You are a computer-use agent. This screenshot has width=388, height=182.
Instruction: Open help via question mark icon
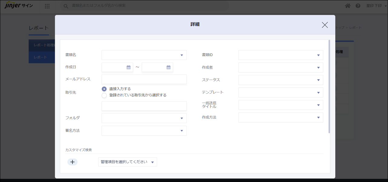pos(358,6)
